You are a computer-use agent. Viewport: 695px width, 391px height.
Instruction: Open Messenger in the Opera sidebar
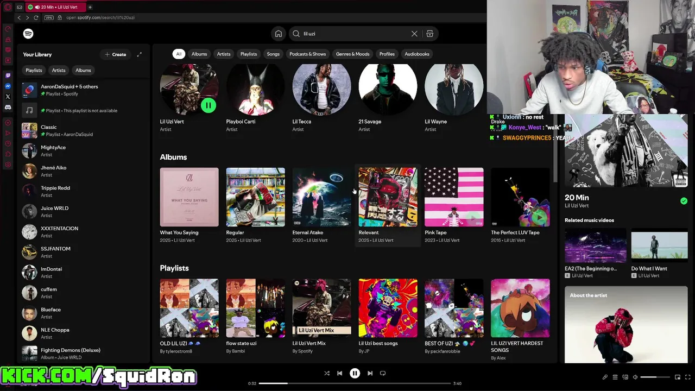(x=8, y=86)
